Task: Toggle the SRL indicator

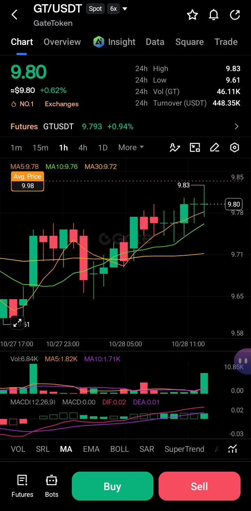Action: point(43,449)
